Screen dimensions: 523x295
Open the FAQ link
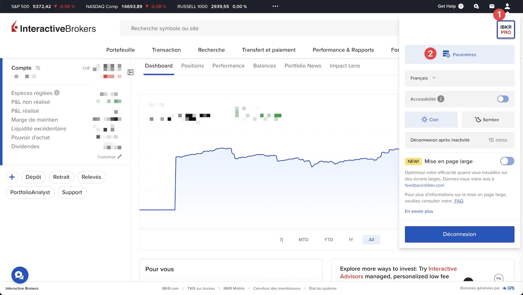pyautogui.click(x=458, y=201)
